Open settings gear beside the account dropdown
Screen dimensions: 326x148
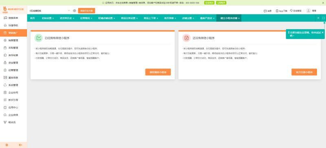75,11
